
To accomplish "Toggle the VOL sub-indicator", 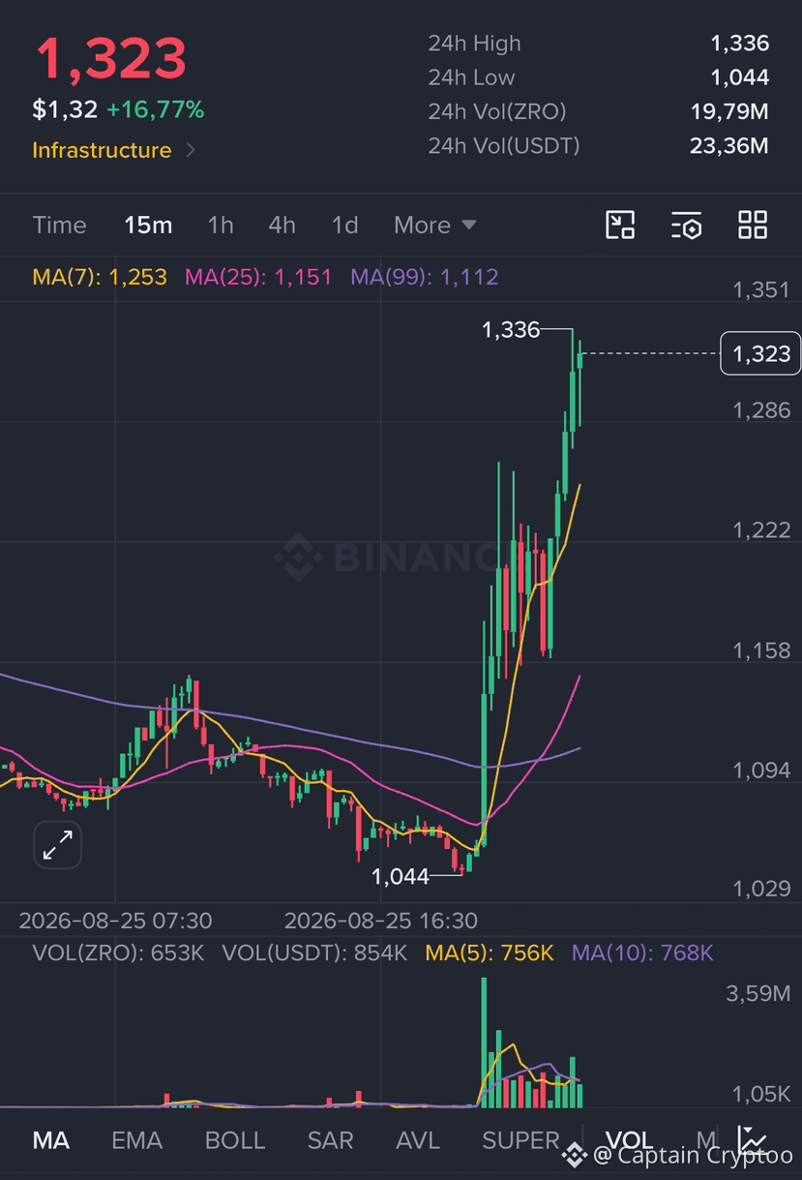I will (x=629, y=1140).
